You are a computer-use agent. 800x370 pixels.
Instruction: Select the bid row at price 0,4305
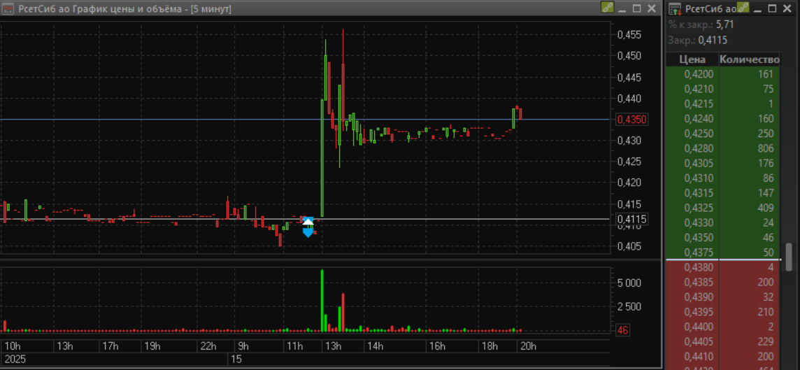pos(723,163)
